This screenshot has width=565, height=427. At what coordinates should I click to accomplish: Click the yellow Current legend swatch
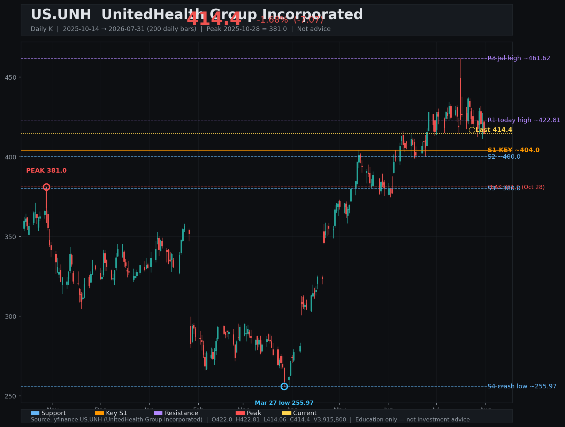coord(287,413)
